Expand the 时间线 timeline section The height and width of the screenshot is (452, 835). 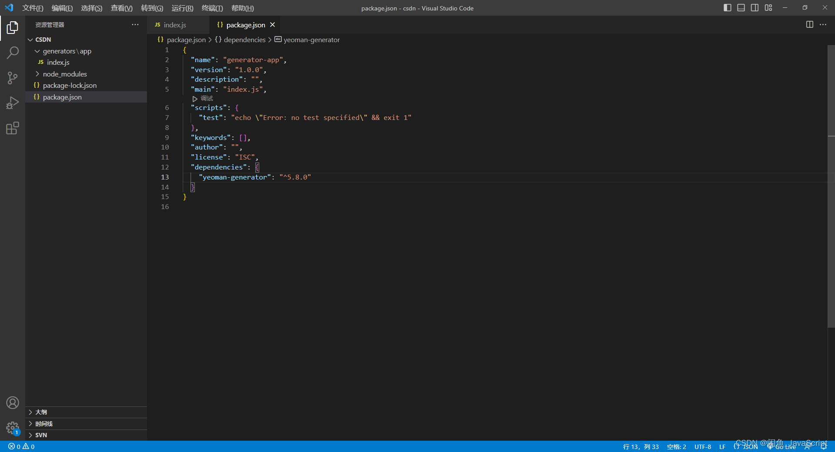(86, 424)
